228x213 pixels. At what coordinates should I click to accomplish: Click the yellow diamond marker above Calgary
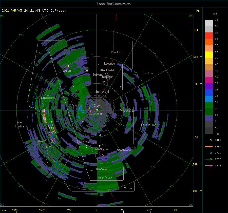[x=100, y=146]
